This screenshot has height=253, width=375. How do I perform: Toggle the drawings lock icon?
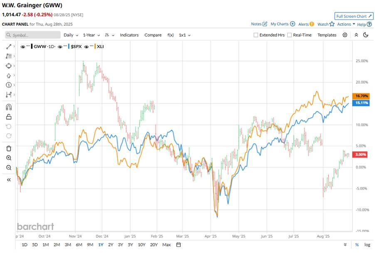[x=9, y=117]
